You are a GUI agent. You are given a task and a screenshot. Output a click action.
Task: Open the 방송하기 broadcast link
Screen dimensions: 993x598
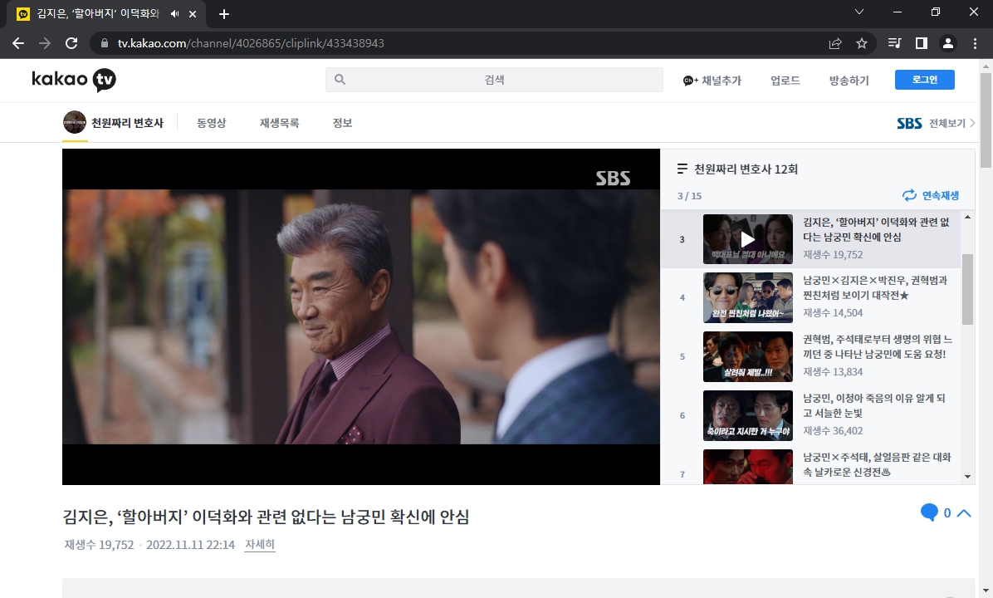click(x=849, y=81)
